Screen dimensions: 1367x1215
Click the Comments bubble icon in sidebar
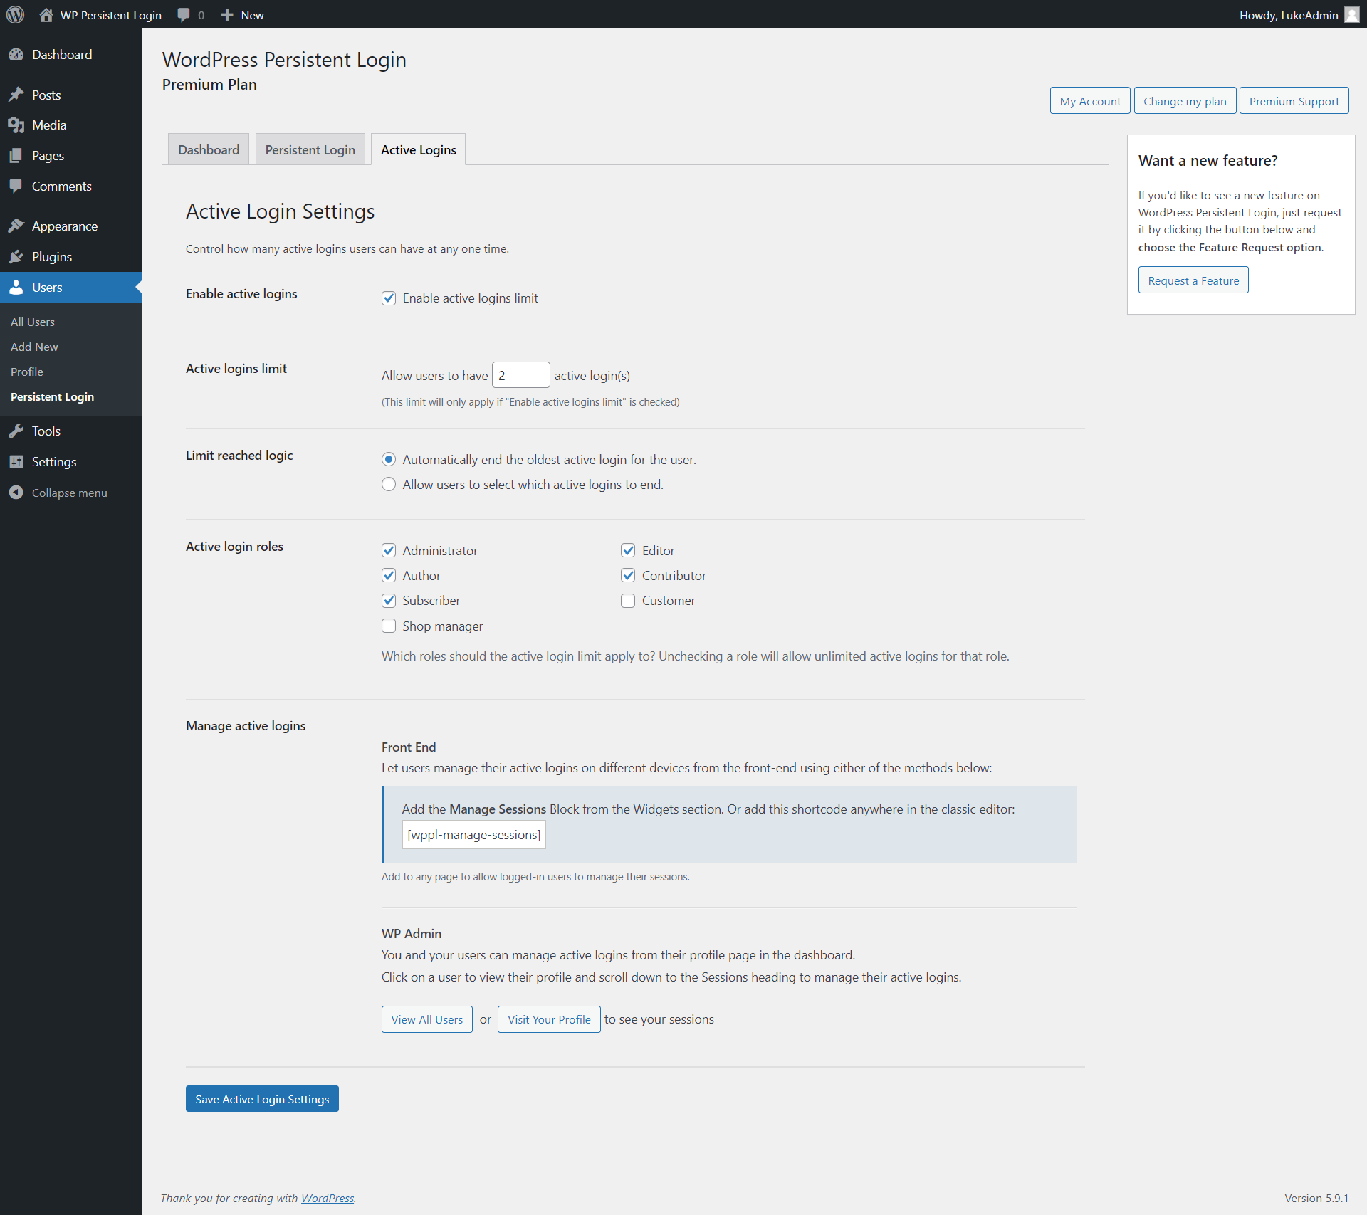click(x=16, y=186)
